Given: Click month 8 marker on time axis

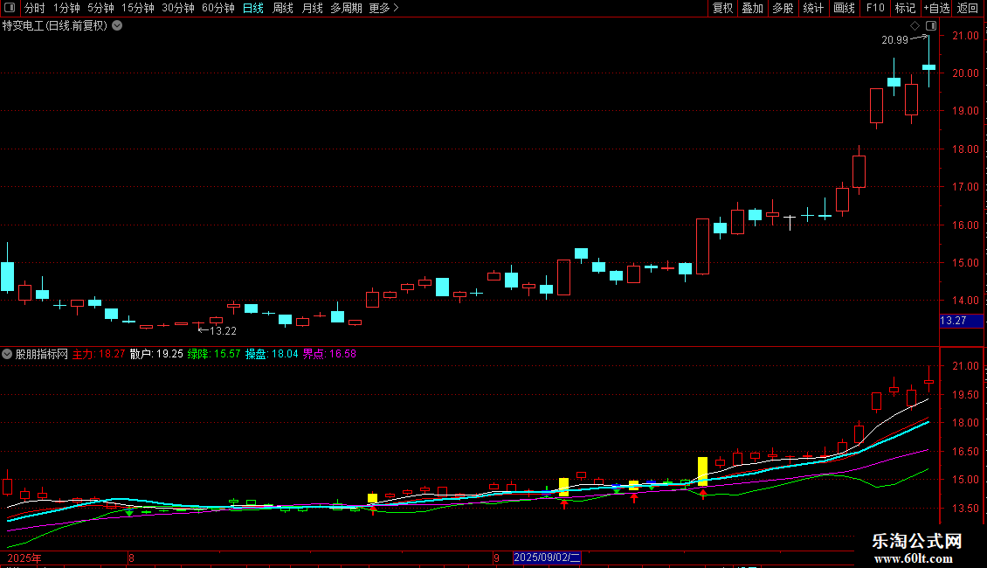Looking at the screenshot, I should (131, 558).
